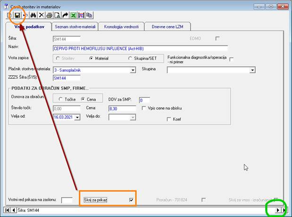Go to next record arrow
This screenshot has width=292, height=217.
click(x=278, y=209)
